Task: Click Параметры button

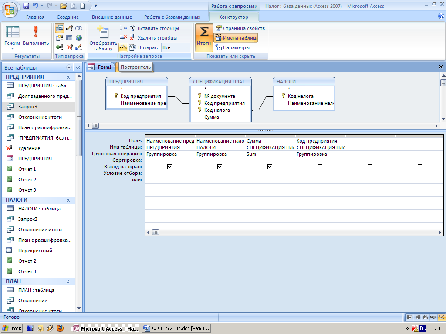Action: tap(232, 47)
